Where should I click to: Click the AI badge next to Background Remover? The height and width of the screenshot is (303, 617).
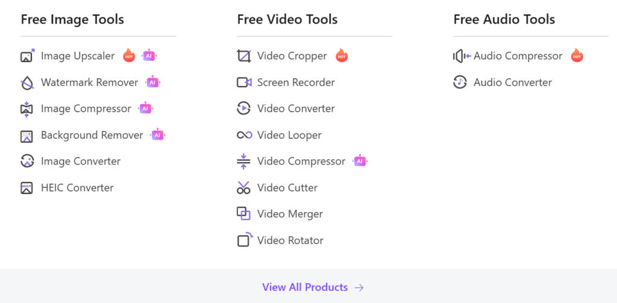157,135
